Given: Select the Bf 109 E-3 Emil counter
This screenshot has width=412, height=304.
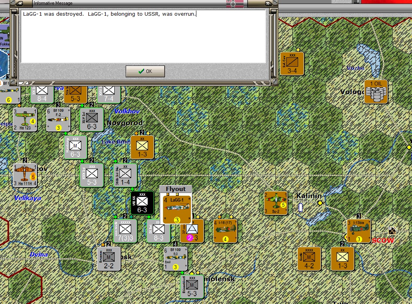Looking at the screenshot, I should pos(176,258).
